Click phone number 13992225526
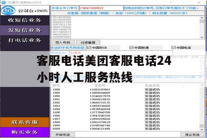The width and height of the screenshot is (207, 138). coord(100,119)
